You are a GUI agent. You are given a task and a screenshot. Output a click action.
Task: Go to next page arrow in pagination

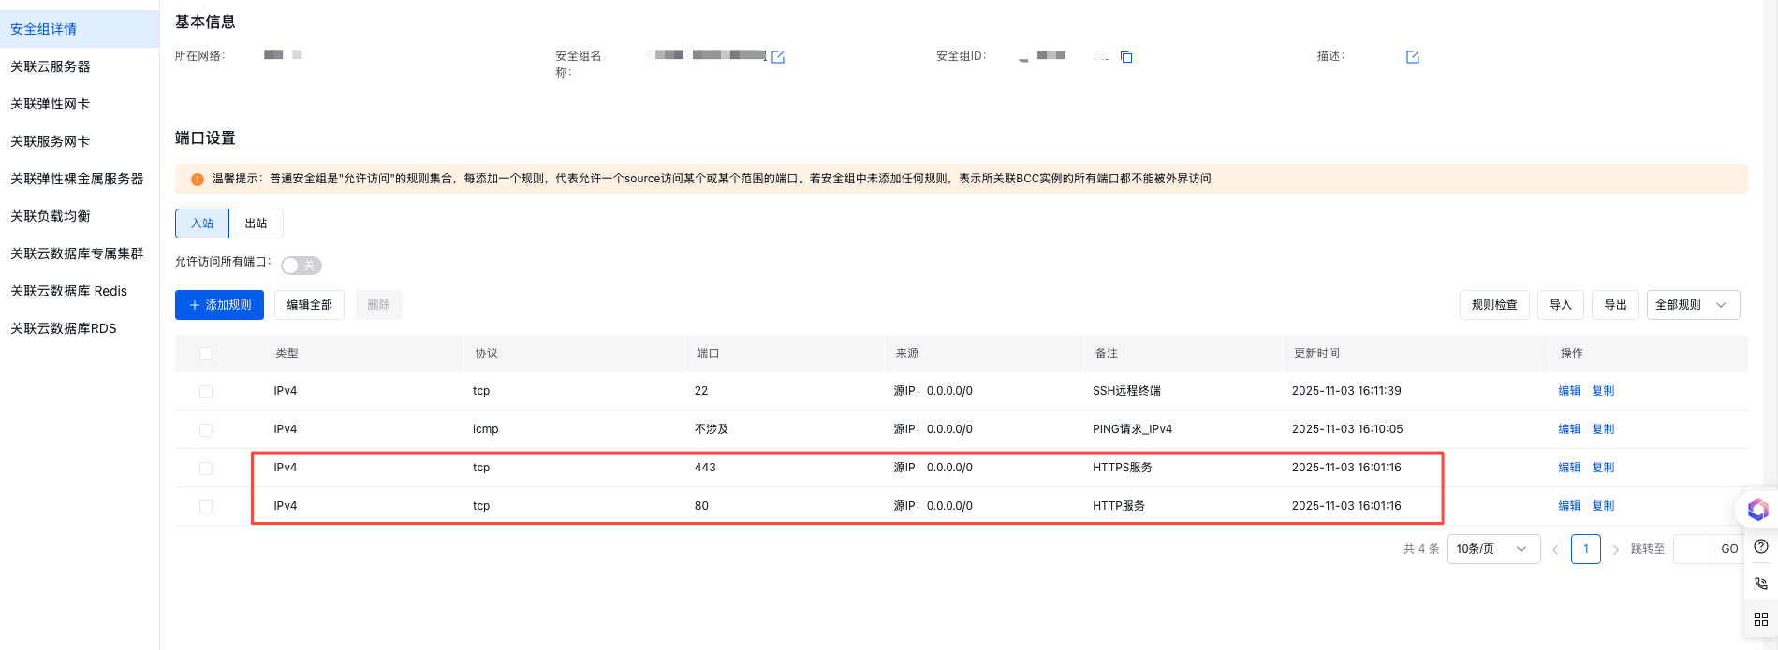(x=1616, y=549)
